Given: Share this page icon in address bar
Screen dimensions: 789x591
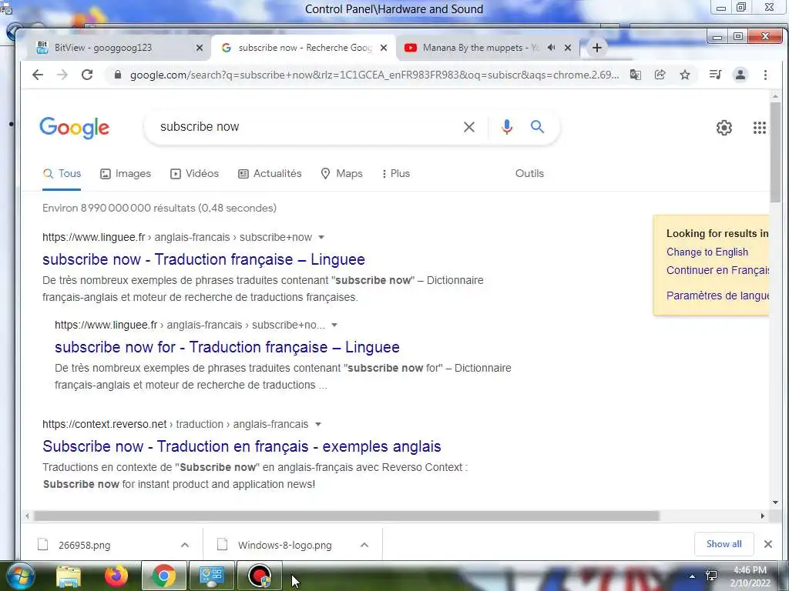Looking at the screenshot, I should [660, 75].
